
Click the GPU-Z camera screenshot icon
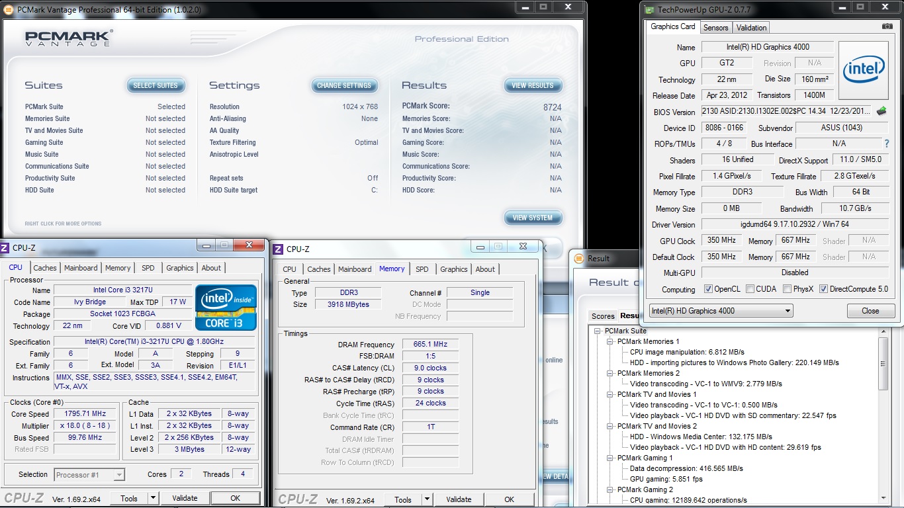(887, 26)
